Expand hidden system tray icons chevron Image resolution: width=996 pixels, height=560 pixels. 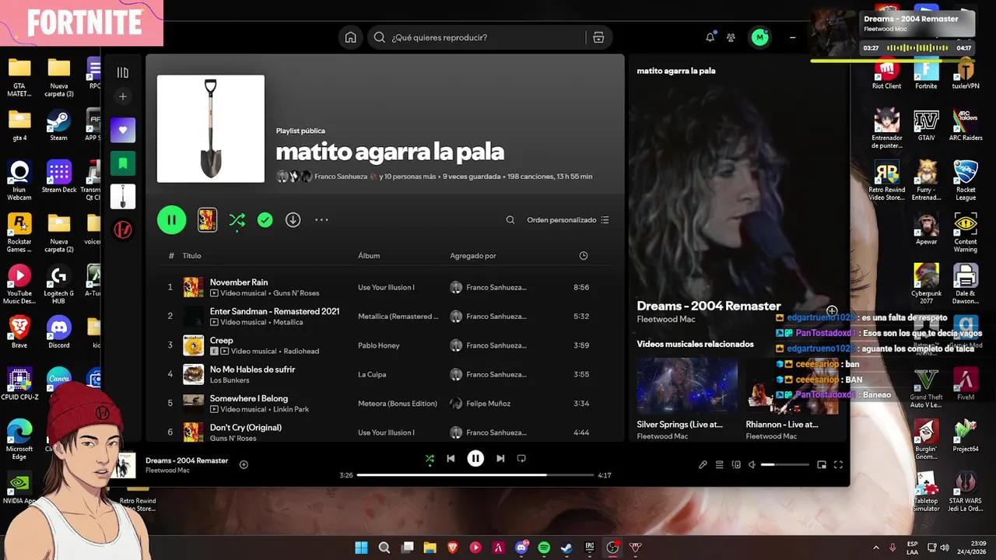coord(876,548)
